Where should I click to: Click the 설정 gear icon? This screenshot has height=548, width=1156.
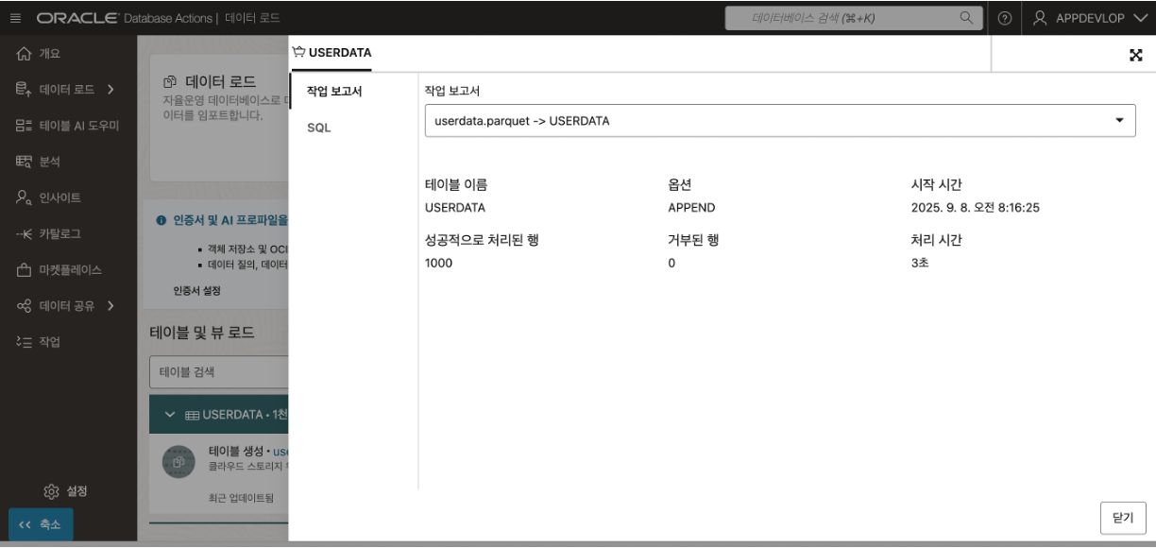point(52,491)
